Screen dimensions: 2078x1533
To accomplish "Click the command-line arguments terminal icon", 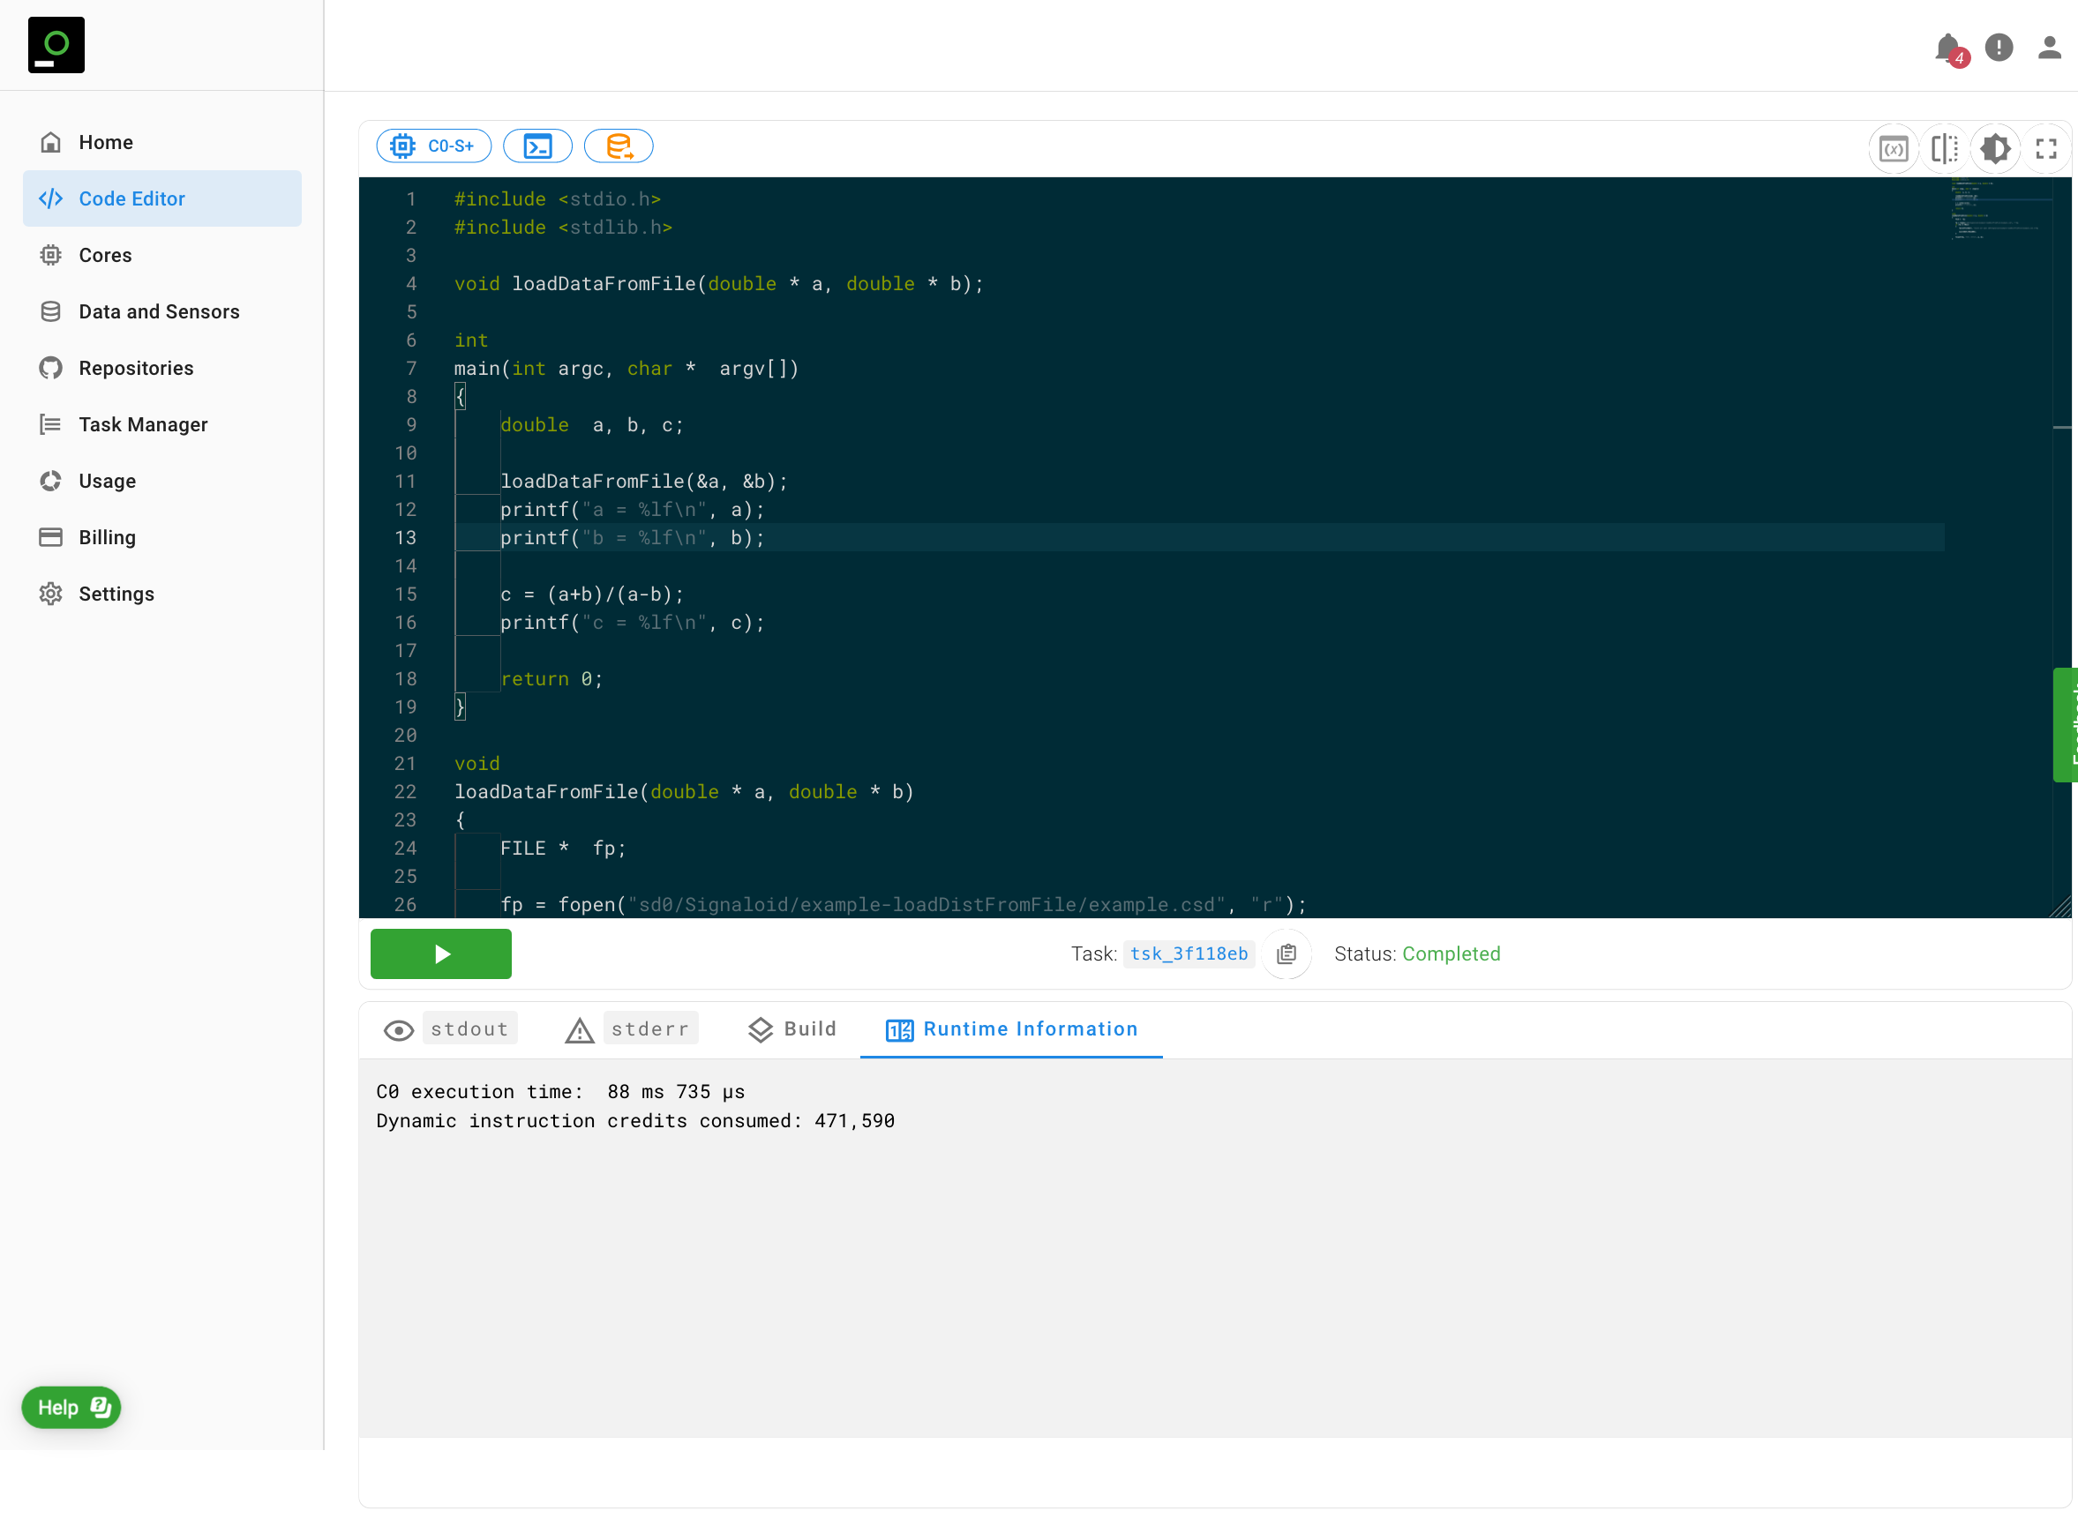I will pos(537,146).
